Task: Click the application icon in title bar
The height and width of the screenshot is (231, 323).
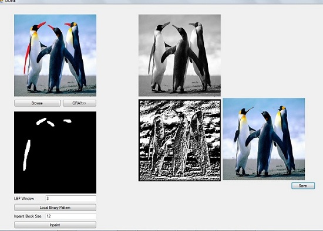Action: (x=1, y=1)
